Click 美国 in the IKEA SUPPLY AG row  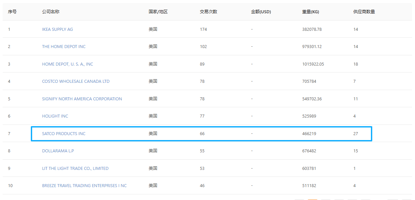[153, 29]
